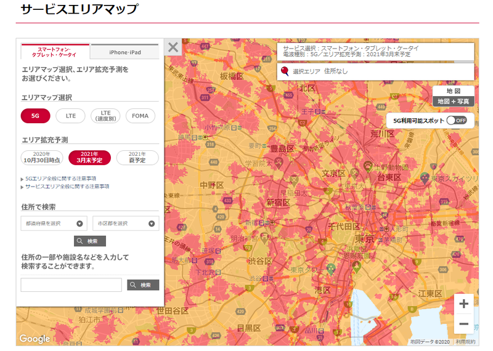The image size is (493, 351).
Task: Click the 世田谷区 label on the map
Action: coord(173,311)
